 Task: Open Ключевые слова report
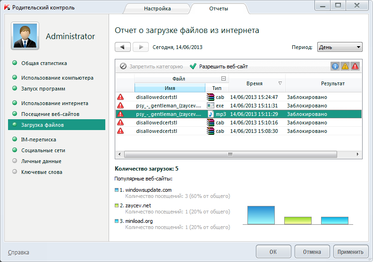[42, 172]
